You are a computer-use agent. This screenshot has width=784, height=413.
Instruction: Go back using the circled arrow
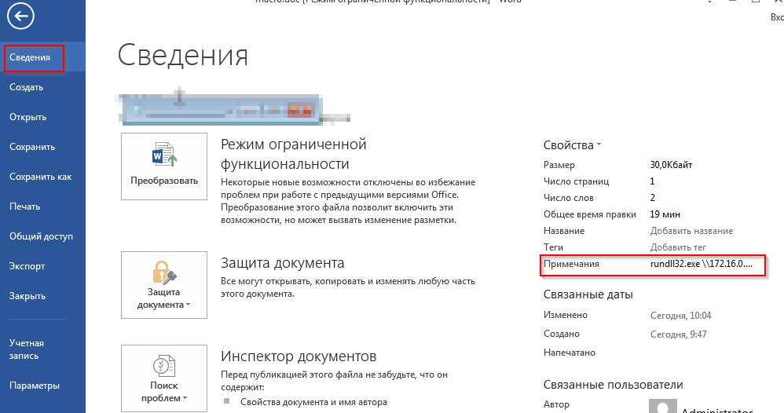[x=20, y=16]
